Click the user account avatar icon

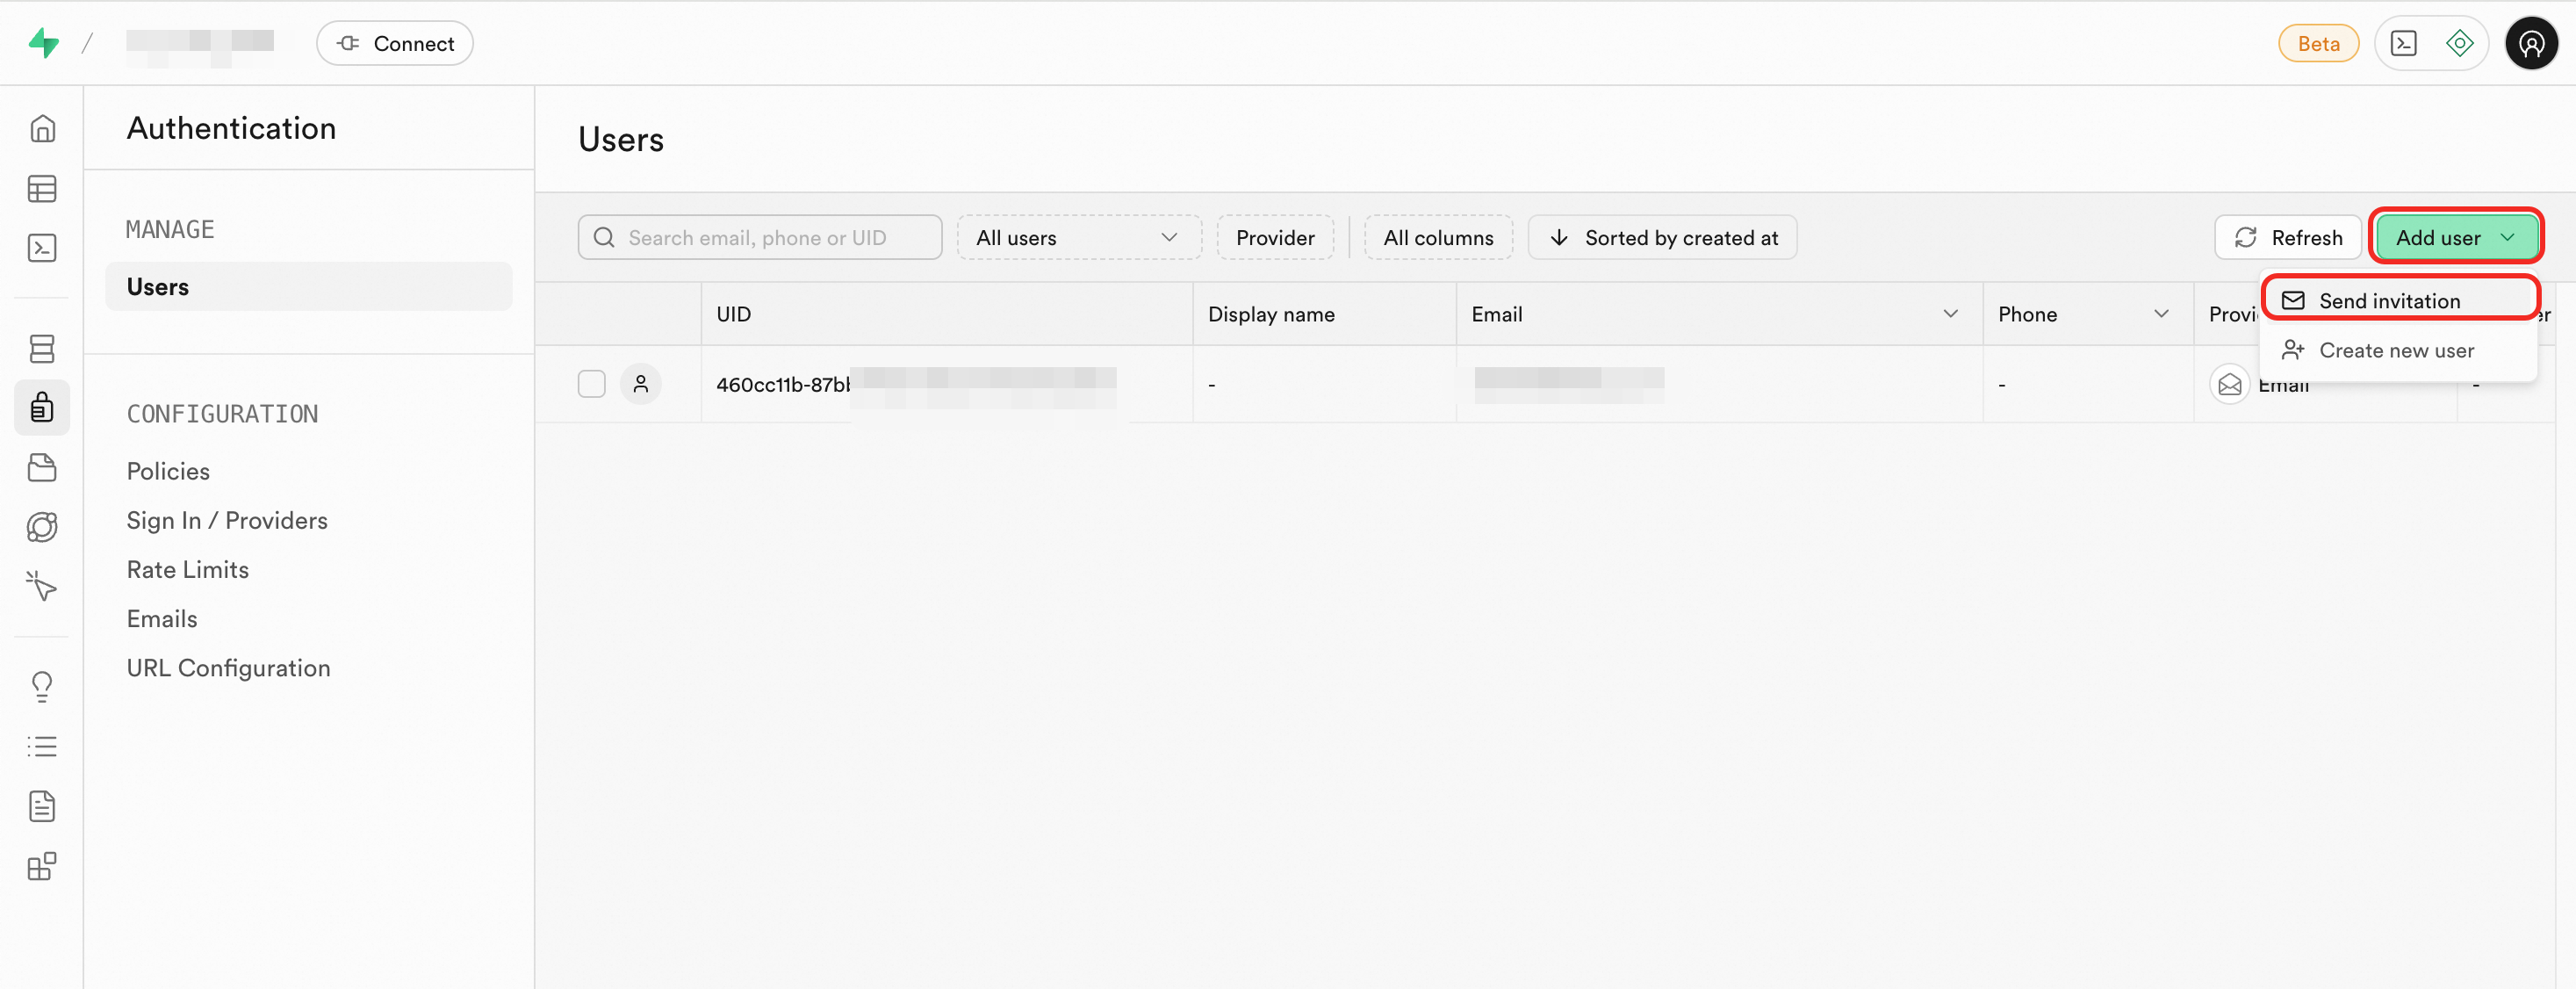2530,44
